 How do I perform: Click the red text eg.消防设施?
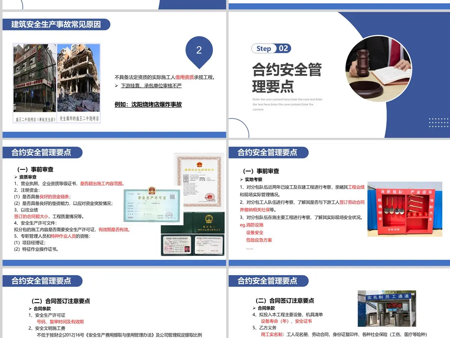click(x=252, y=225)
